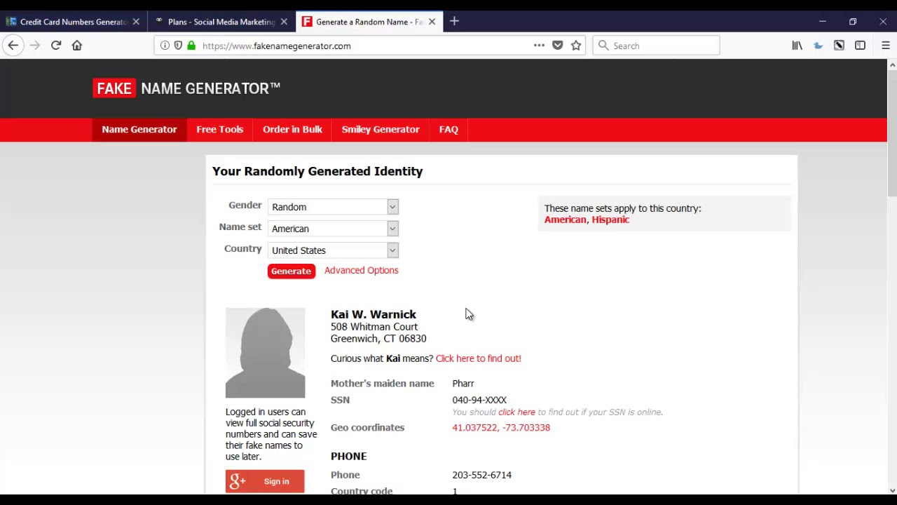This screenshot has height=505, width=897.
Task: Open the FAQ nav item
Action: (448, 129)
